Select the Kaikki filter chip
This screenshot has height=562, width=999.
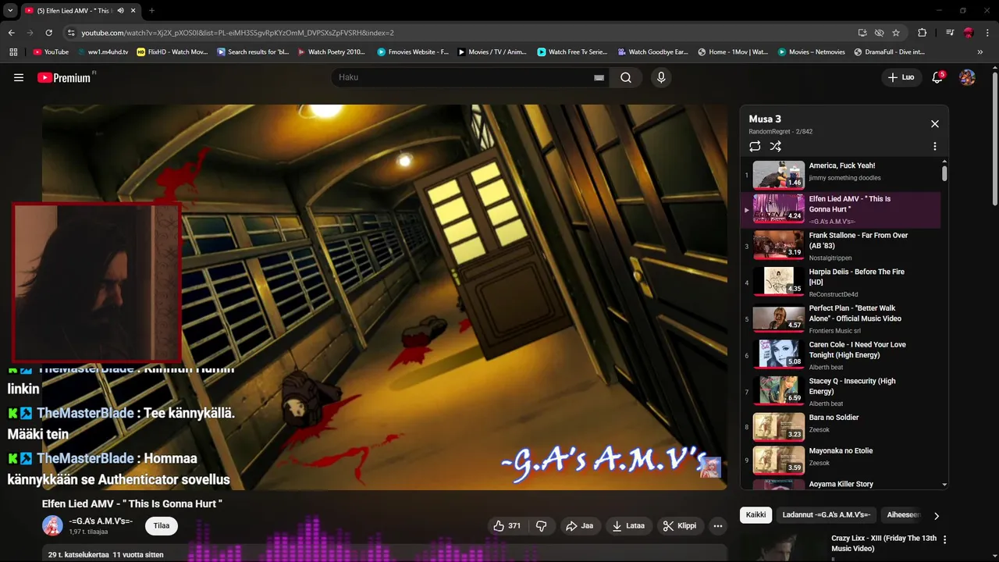(755, 515)
